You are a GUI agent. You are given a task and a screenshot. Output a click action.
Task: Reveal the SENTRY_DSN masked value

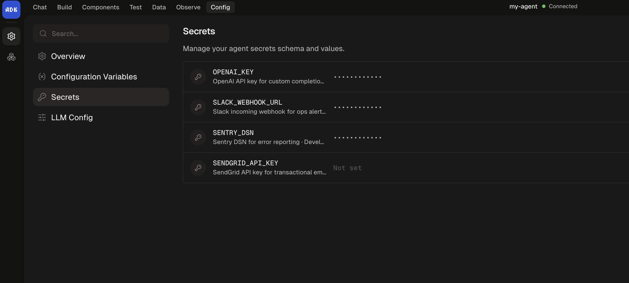[358, 138]
